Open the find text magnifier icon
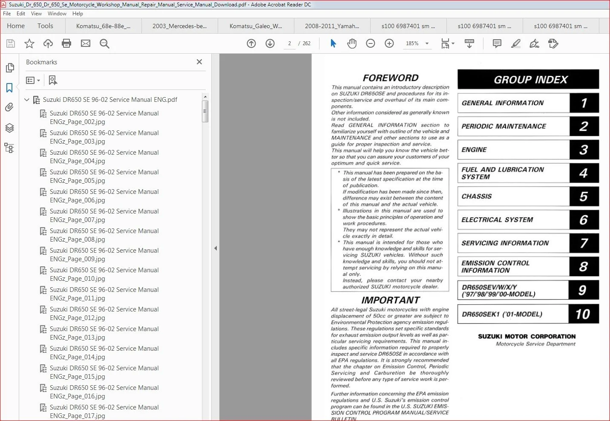Image resolution: width=610 pixels, height=421 pixels. [104, 43]
